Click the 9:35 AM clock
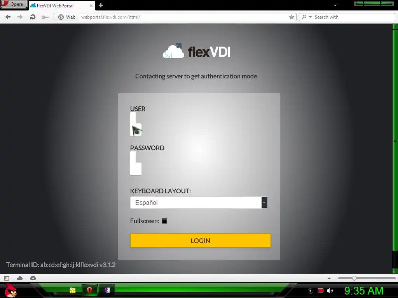Viewport: 398px width, 298px height. pos(364,291)
